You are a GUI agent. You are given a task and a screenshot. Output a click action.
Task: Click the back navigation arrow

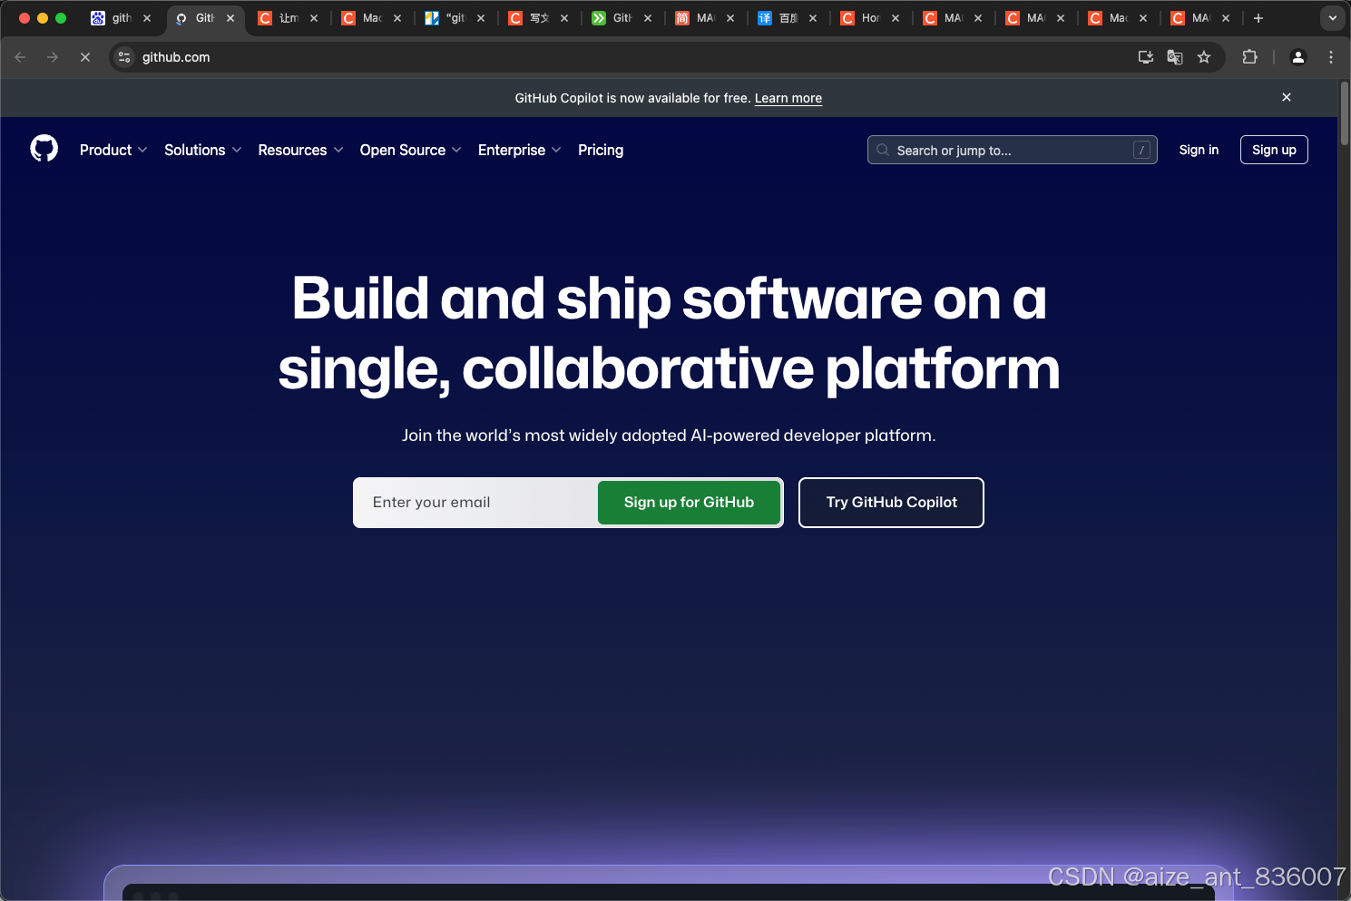[x=20, y=56]
